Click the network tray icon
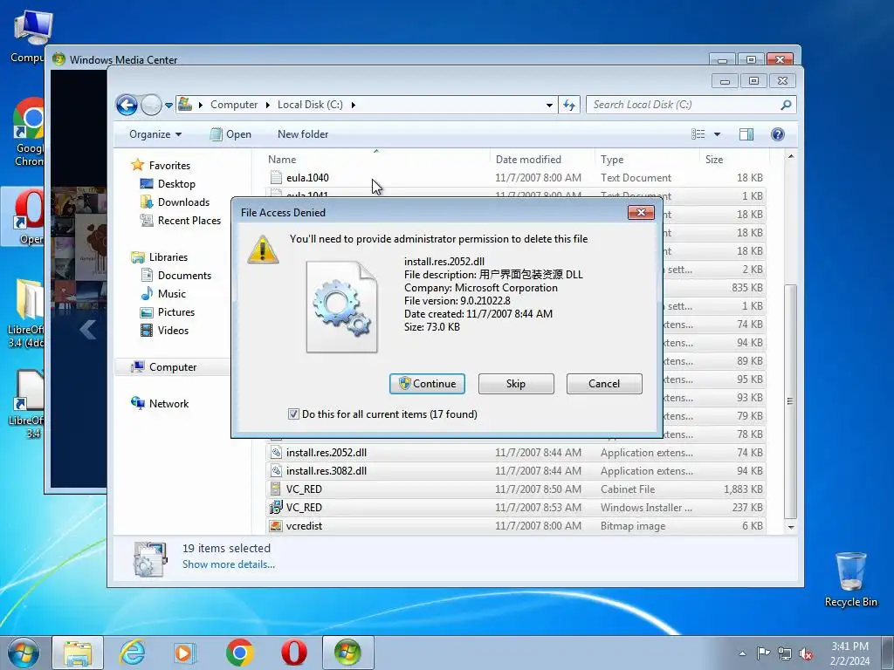Image resolution: width=894 pixels, height=670 pixels. (x=785, y=653)
